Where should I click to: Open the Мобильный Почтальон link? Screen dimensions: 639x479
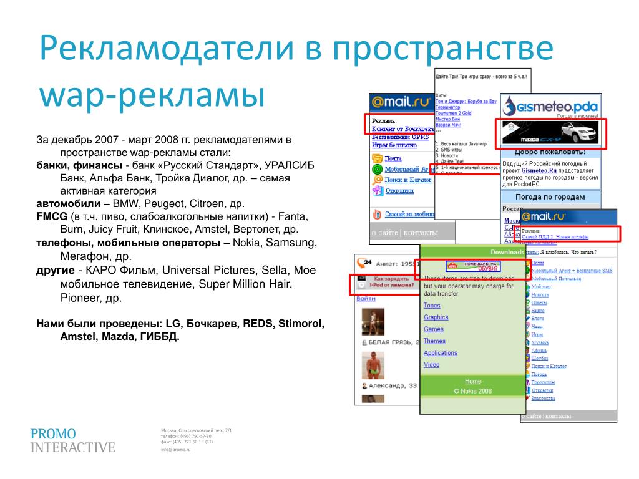(556, 279)
